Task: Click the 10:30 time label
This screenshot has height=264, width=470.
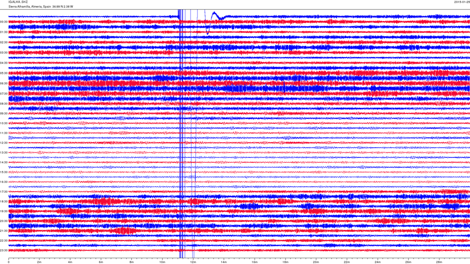Action: click(4, 123)
